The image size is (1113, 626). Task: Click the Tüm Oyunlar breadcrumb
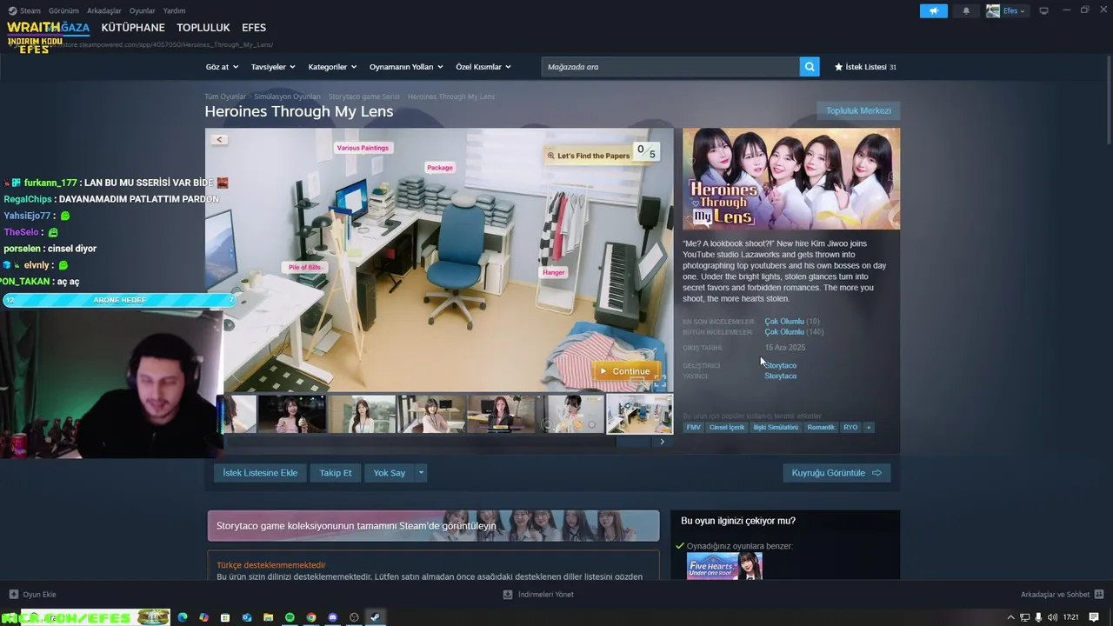225,97
